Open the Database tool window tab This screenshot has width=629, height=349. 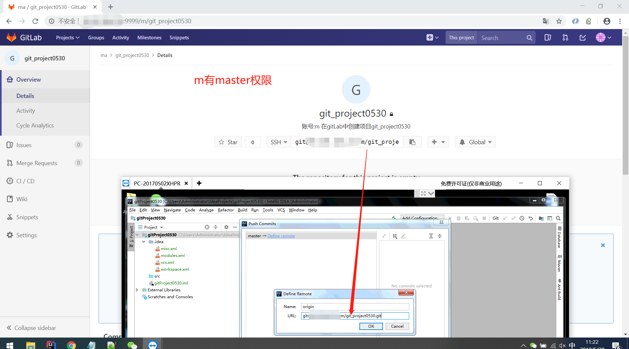559,237
